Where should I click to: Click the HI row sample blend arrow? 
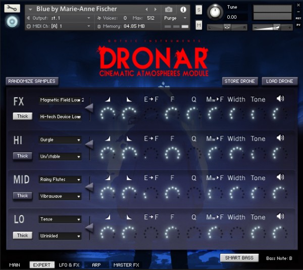(x=89, y=144)
